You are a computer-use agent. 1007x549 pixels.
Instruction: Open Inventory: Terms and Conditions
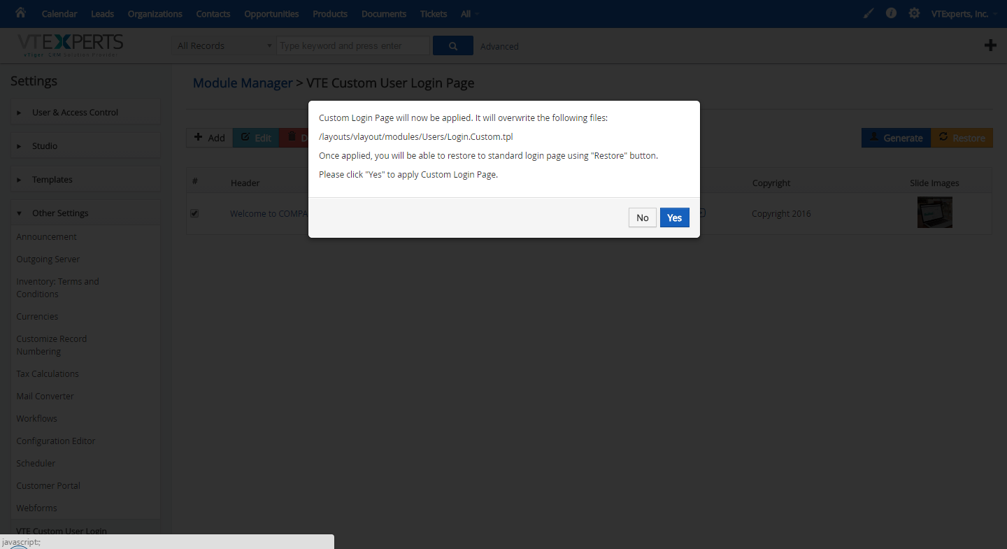pos(57,287)
